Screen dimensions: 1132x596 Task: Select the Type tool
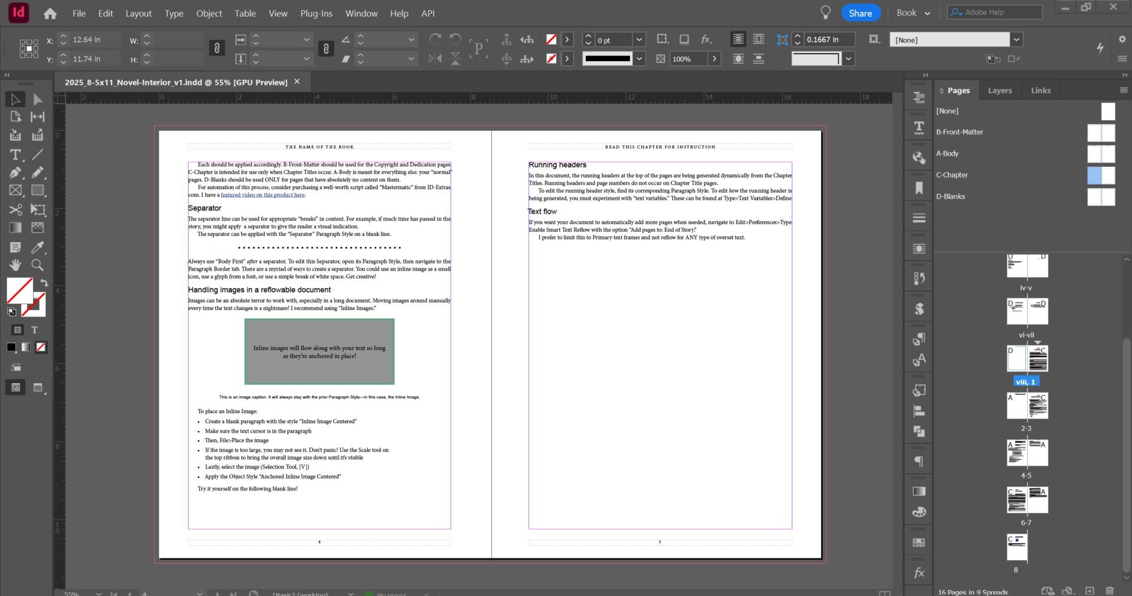[15, 154]
